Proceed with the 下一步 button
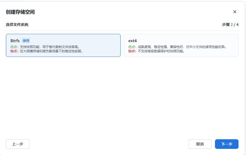Viewport: 246px width, 155px height. pyautogui.click(x=227, y=144)
